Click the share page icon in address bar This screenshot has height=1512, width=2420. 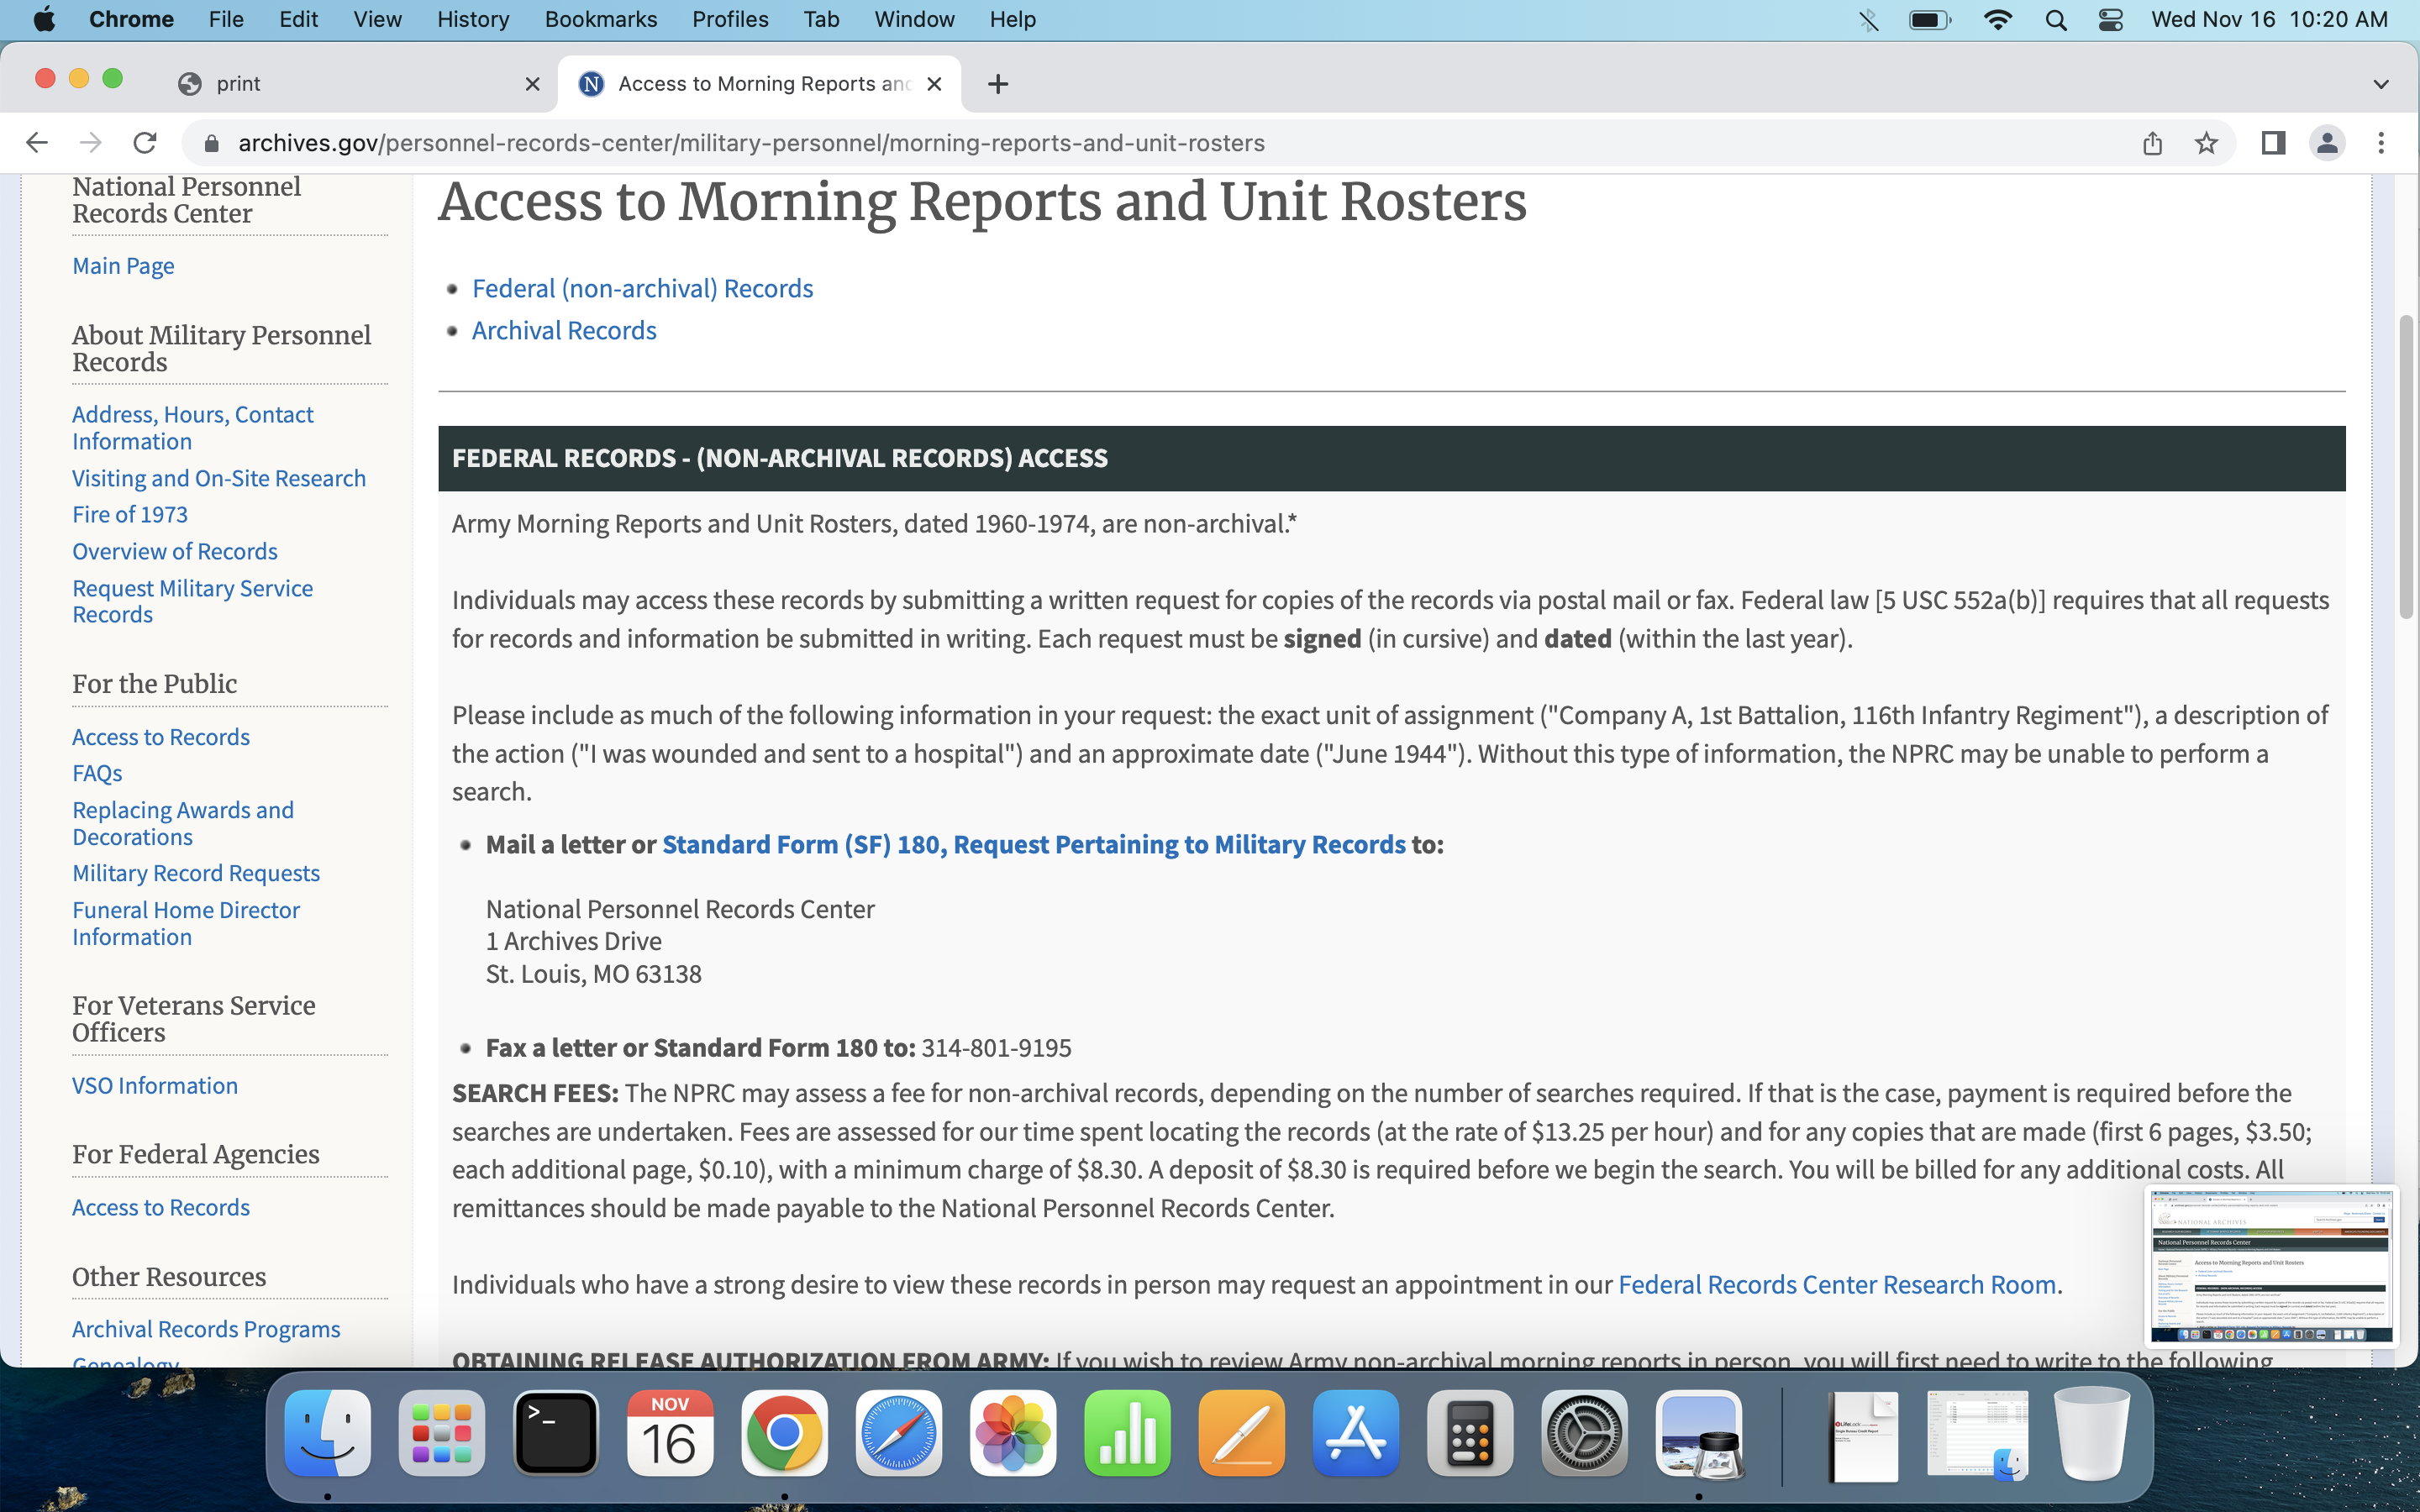pos(2152,143)
